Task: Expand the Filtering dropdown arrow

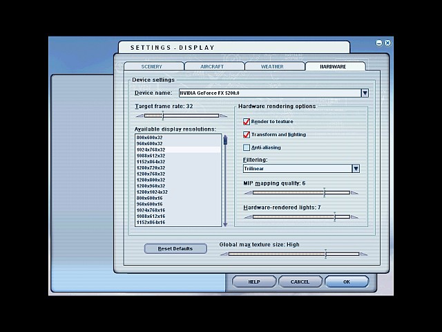Action: pyautogui.click(x=356, y=169)
